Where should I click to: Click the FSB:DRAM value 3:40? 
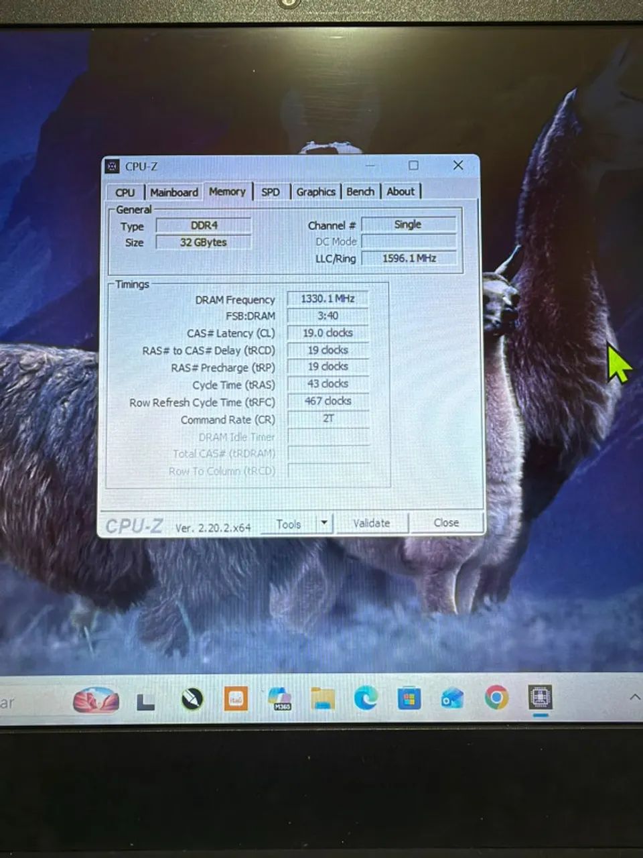328,316
